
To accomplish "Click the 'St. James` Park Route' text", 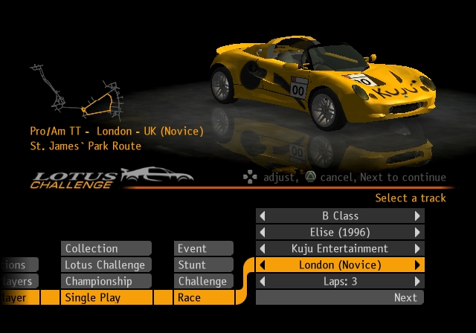I will pos(86,146).
